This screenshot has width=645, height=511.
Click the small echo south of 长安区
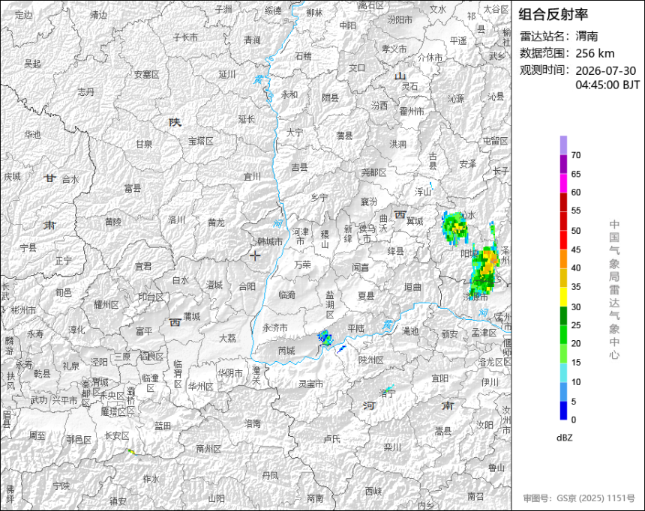coord(132,451)
